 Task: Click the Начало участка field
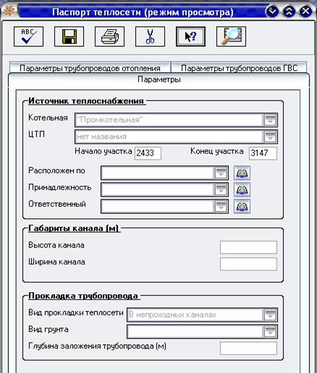[148, 153]
